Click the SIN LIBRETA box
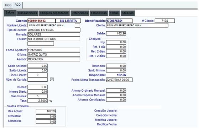The image size is (204, 130). tap(68, 21)
